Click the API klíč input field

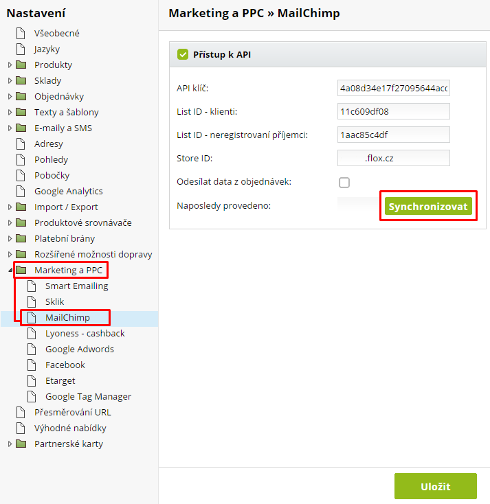(x=393, y=89)
